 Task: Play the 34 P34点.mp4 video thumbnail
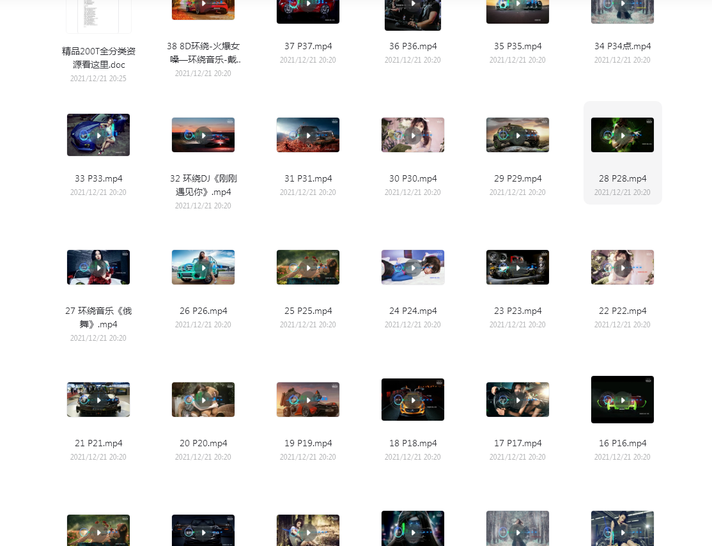[x=623, y=12]
